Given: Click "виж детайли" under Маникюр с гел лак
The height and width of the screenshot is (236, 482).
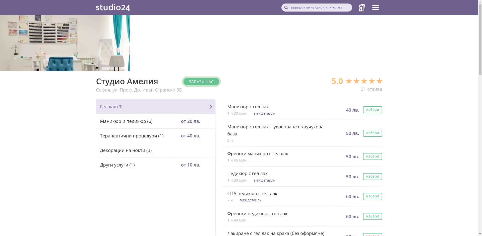Looking at the screenshot, I should 264,113.
